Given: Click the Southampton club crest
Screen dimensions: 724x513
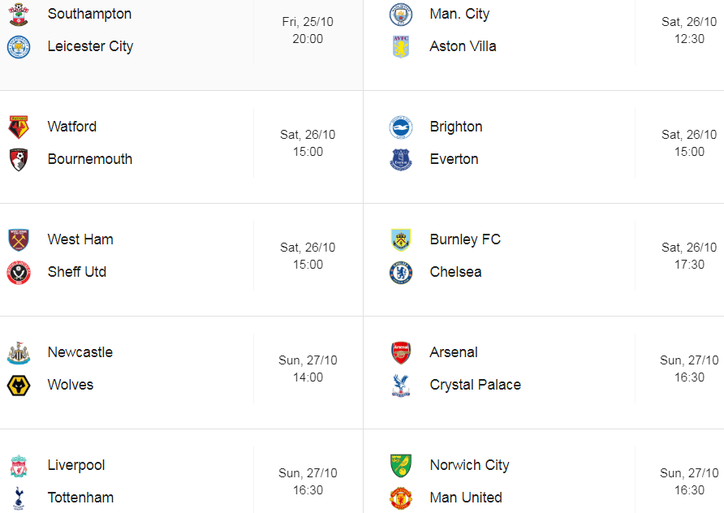Looking at the screenshot, I should pos(19,15).
